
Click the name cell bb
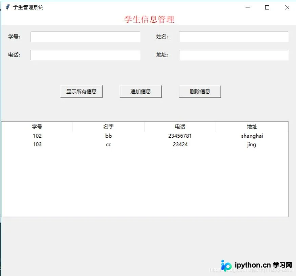point(109,136)
